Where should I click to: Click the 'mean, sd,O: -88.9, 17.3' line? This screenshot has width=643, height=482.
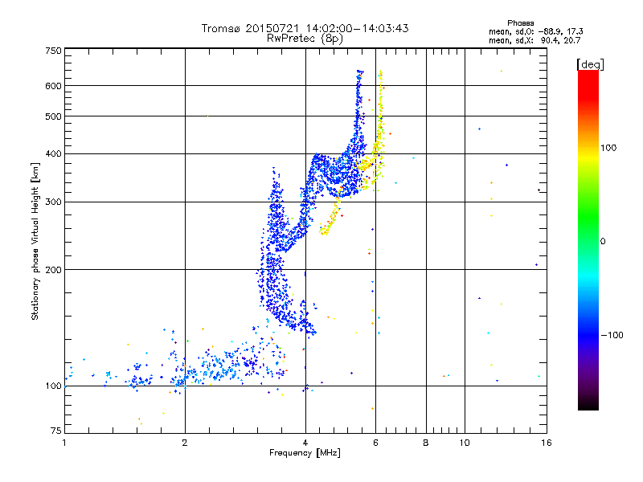pos(536,31)
